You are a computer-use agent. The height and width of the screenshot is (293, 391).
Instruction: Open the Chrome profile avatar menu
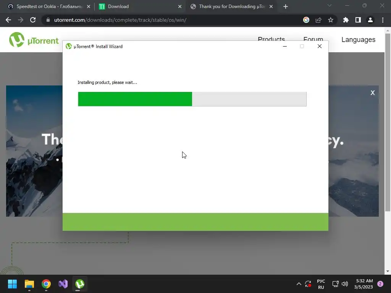(370, 20)
